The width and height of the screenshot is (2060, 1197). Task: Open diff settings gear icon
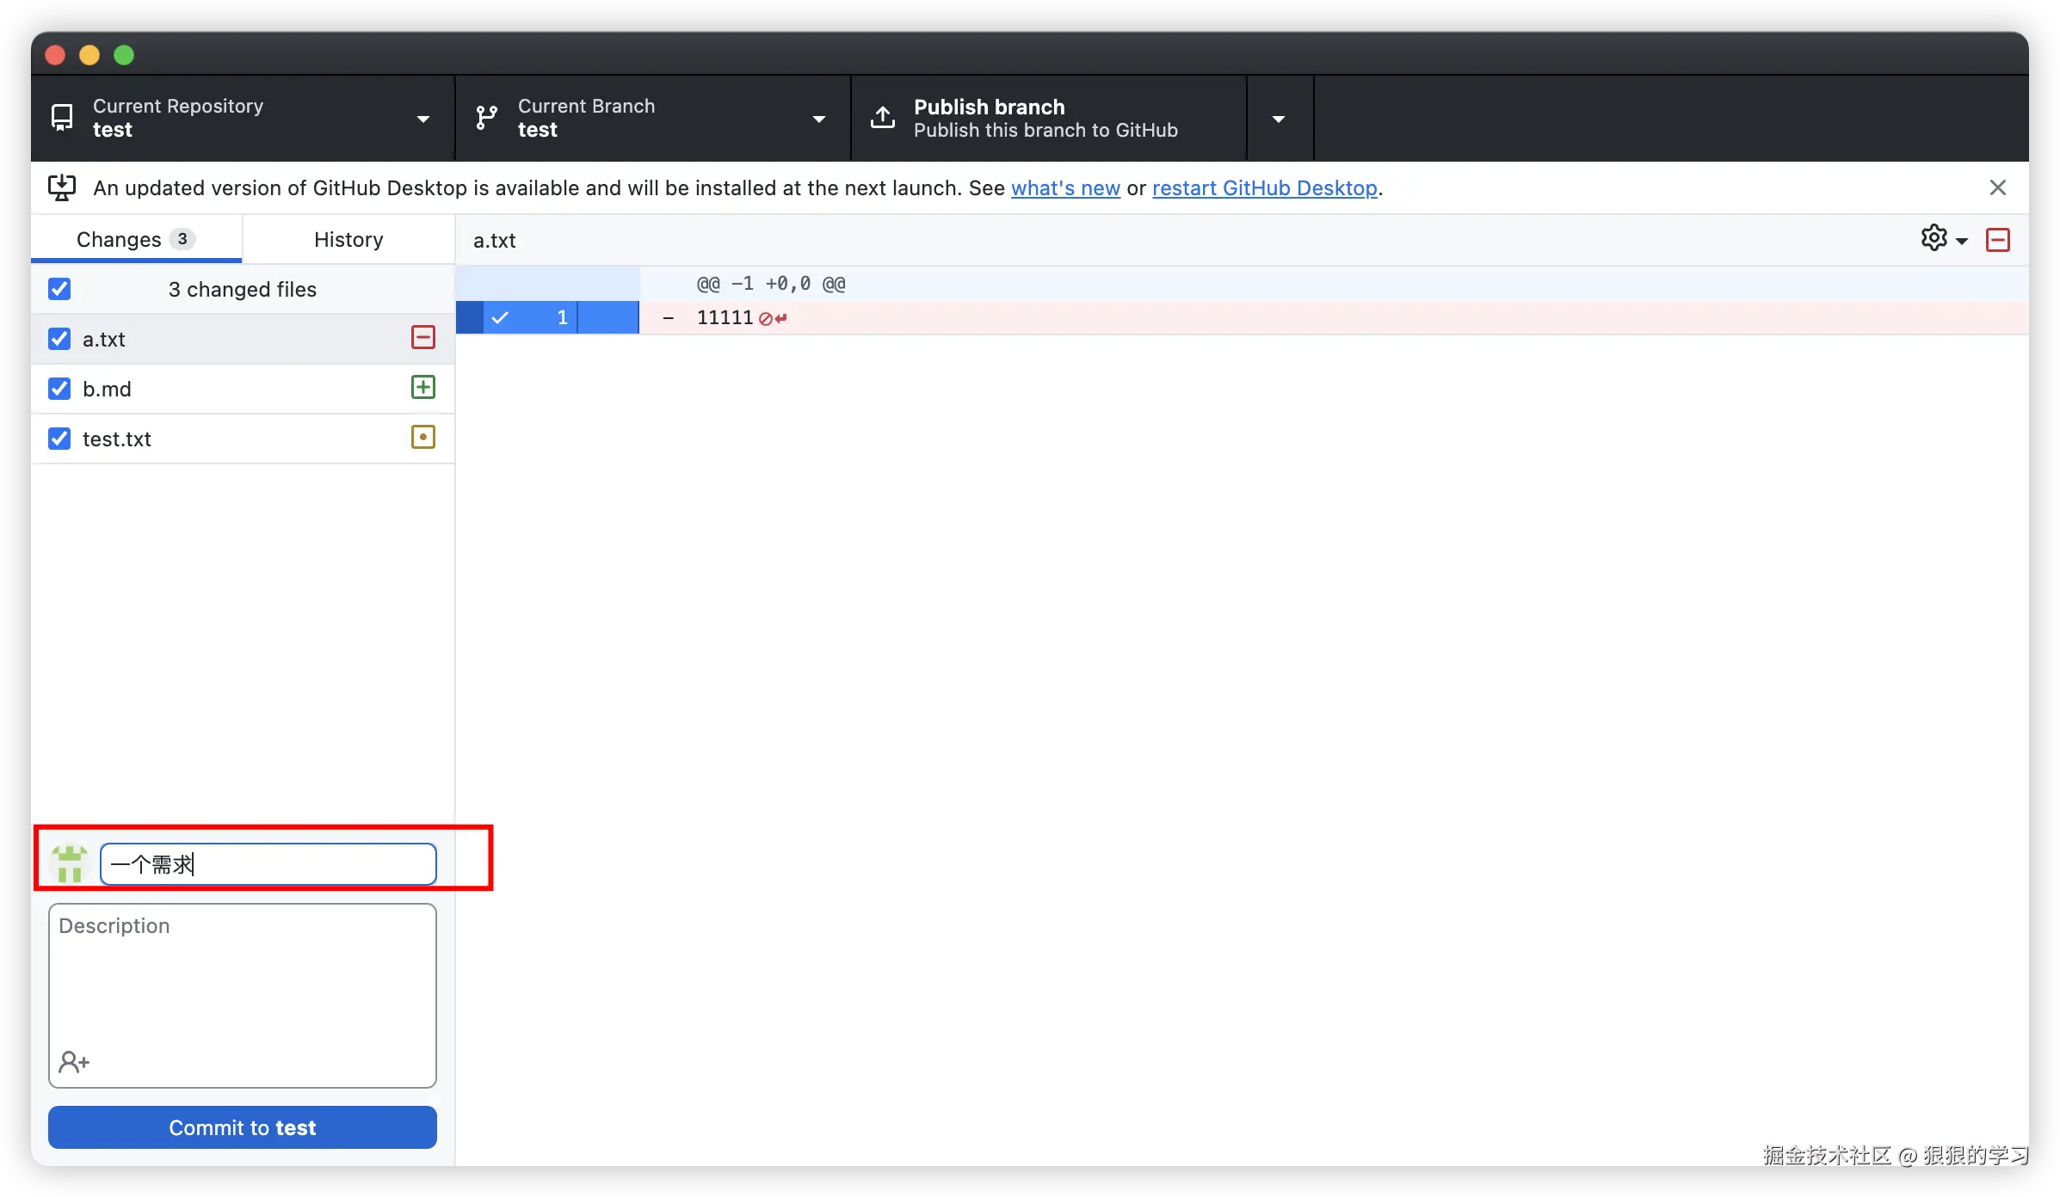coord(1934,238)
